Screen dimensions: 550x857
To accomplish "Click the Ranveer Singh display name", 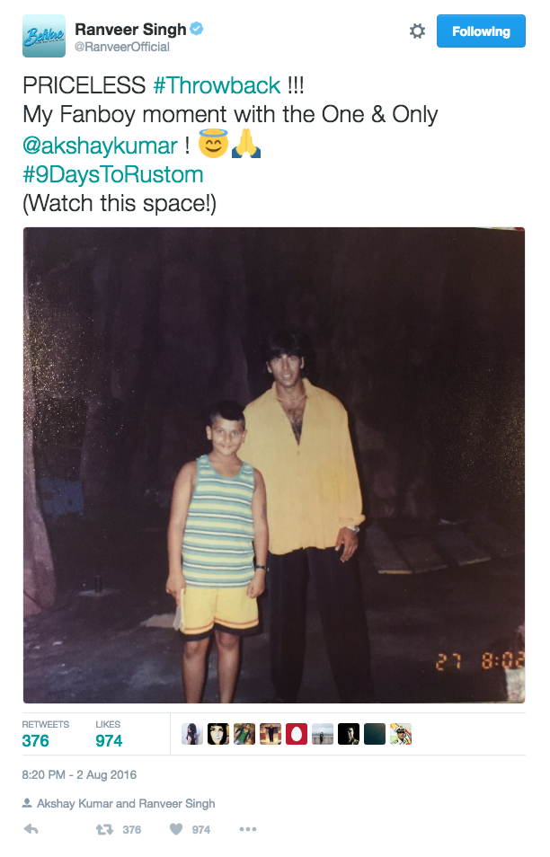I will click(x=130, y=29).
